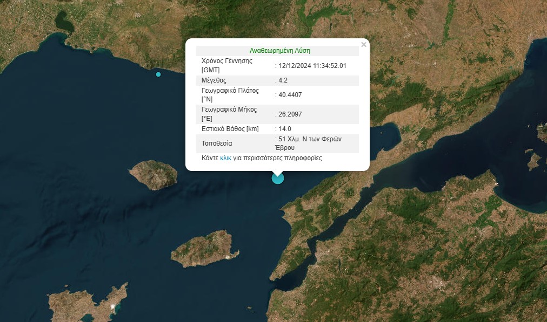Click the 'Γεωγραφικό Πλάτος [°N]' label
Viewport: 547px width, 322px height.
(x=230, y=95)
